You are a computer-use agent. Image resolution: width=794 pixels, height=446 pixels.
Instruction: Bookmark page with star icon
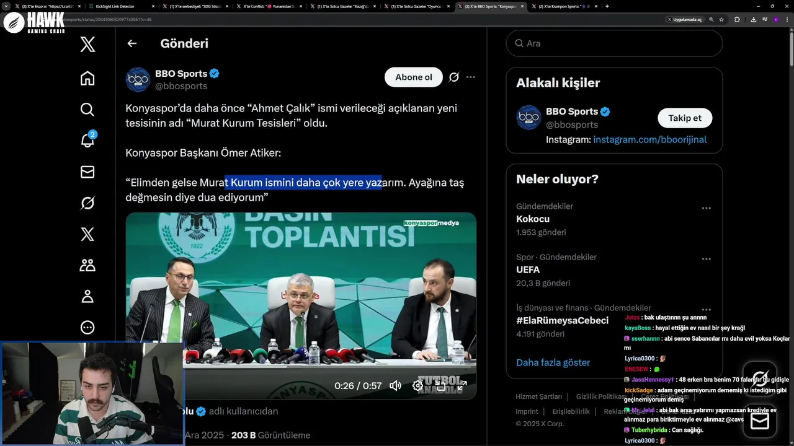[x=721, y=19]
